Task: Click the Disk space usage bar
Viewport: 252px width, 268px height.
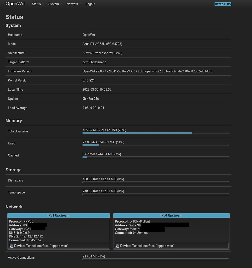Action: point(156,182)
